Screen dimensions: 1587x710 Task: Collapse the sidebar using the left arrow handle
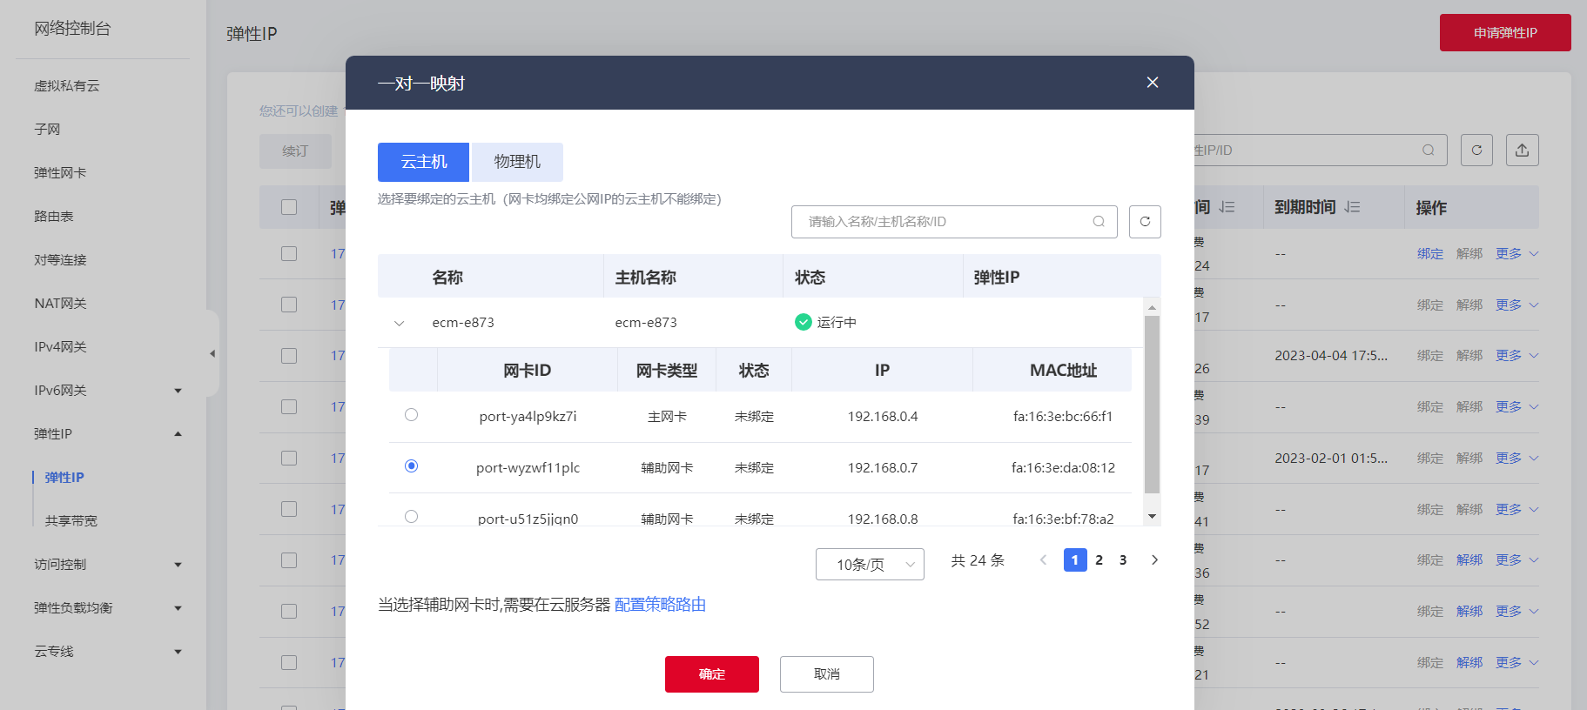point(212,354)
